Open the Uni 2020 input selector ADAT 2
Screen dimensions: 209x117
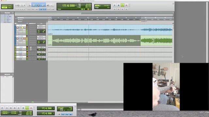41,37
